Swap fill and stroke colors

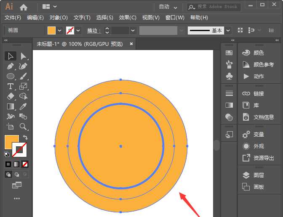(x=25, y=138)
